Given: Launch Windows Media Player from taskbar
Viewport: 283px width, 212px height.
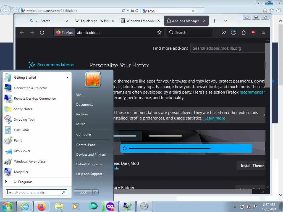Looking at the screenshot, I should coord(75,206).
